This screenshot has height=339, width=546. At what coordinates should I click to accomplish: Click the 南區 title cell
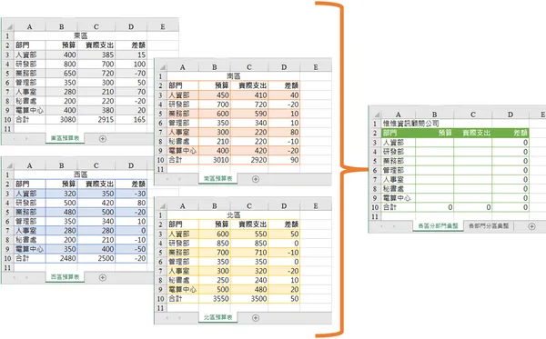point(233,76)
